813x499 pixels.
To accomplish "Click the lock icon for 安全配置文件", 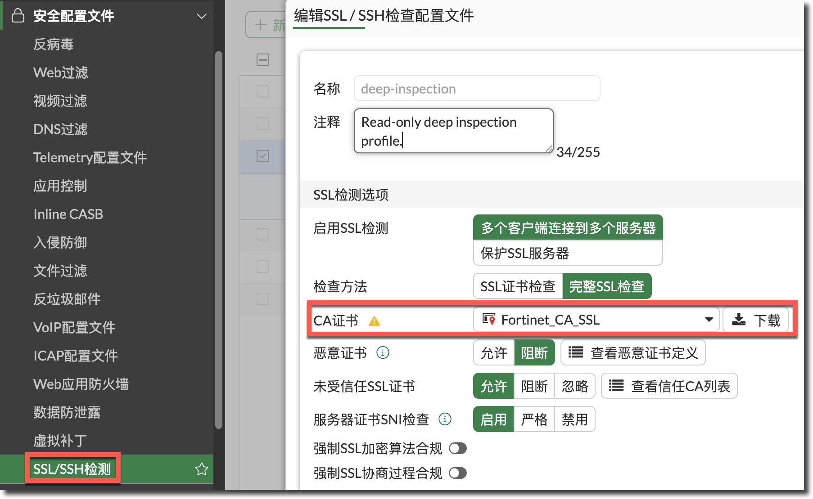I will [18, 16].
